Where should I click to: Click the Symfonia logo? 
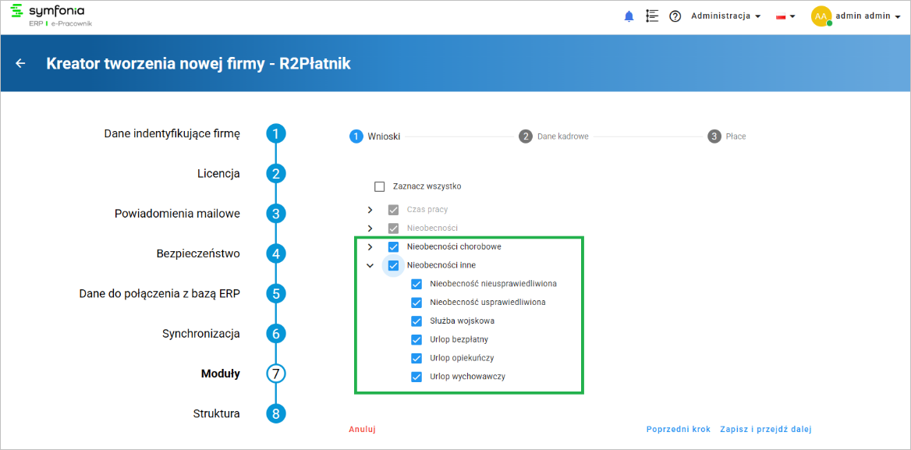52,15
